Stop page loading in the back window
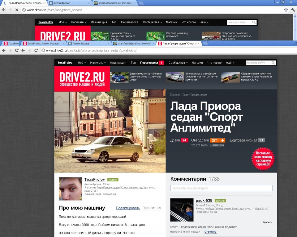This screenshot has width=297, height=237. pos(17,10)
